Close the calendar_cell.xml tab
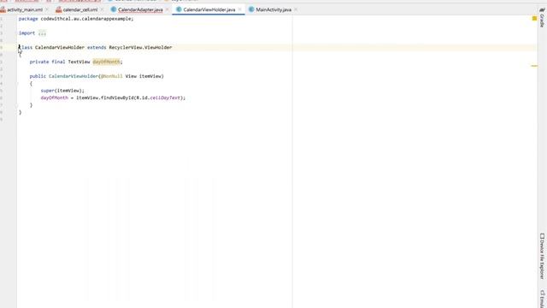Viewport: 547px width, 308px height. click(102, 9)
